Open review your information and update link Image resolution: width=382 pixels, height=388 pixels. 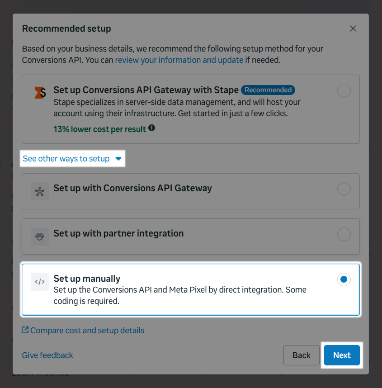179,60
